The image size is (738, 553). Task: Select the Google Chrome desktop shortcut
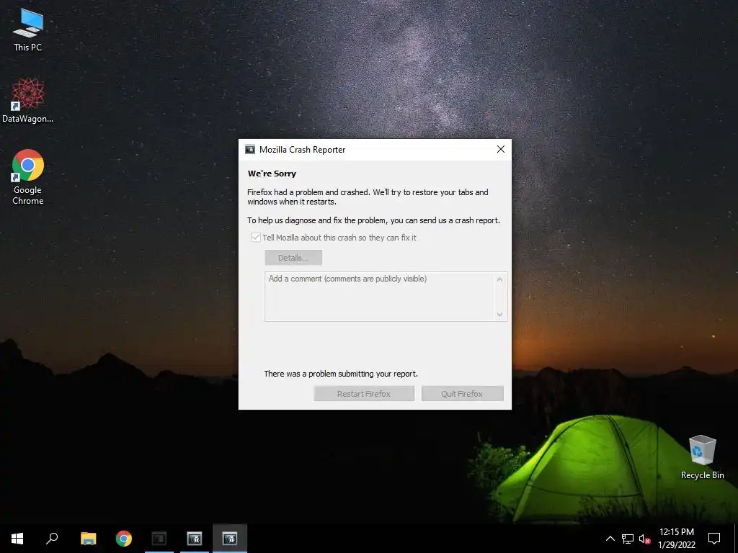pyautogui.click(x=28, y=177)
